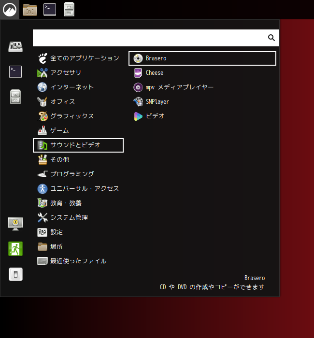Launch terminal from the top panel
This screenshot has height=338, width=314.
pos(50,10)
